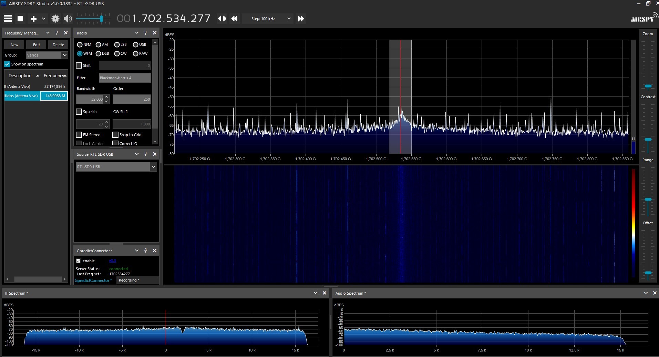The image size is (659, 357).
Task: Decrease Bandwidth with the down spinner arrow
Action: point(107,101)
